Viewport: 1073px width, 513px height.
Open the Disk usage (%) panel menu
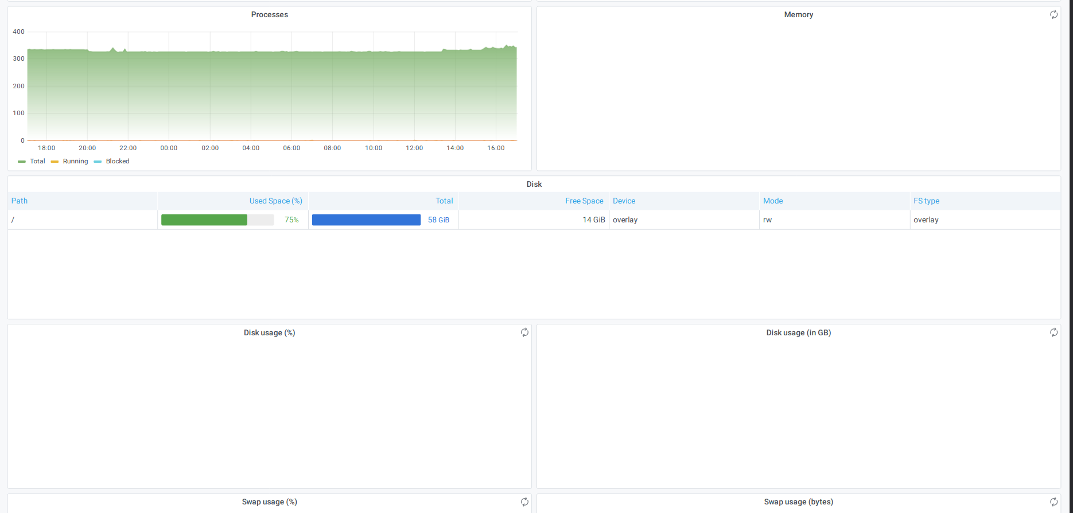click(269, 332)
